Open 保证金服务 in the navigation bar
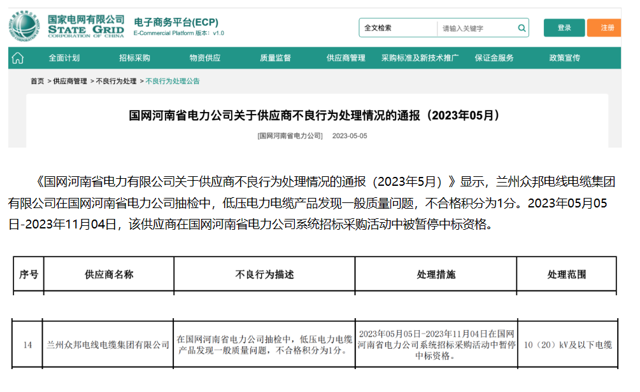Viewport: 640px width, 392px height. click(x=494, y=58)
